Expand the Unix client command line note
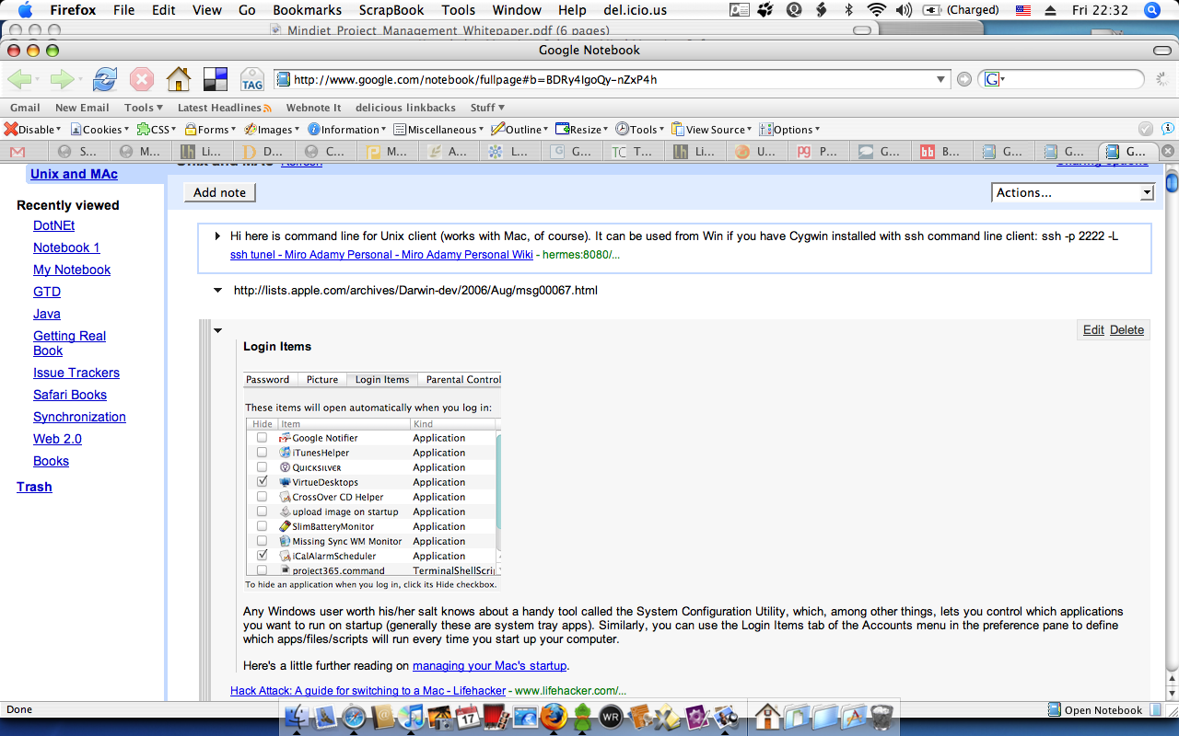 [217, 236]
